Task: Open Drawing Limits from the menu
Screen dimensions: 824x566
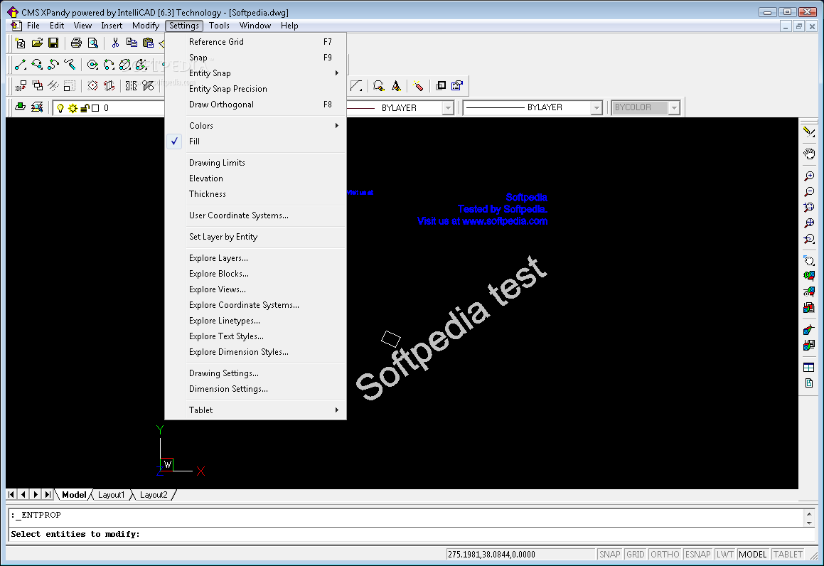Action: [x=255, y=163]
